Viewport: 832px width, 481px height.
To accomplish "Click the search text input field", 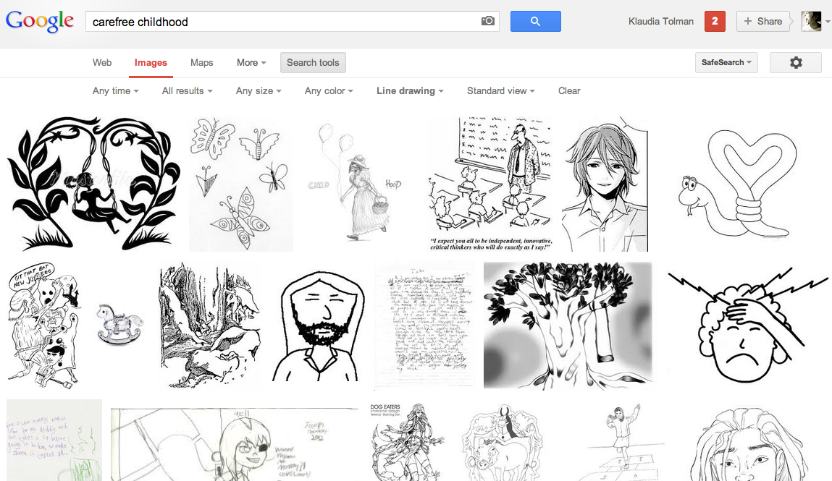I will pyautogui.click(x=282, y=22).
